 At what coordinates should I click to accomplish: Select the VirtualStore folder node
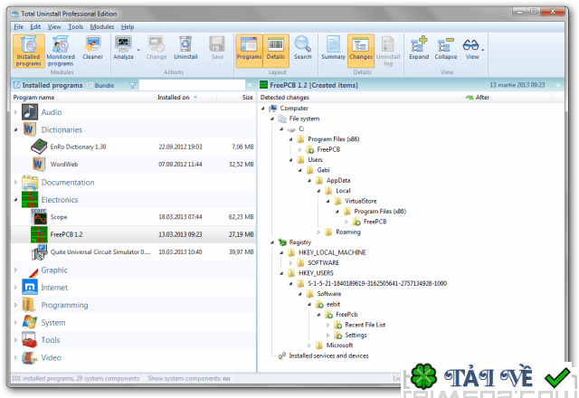pos(361,201)
